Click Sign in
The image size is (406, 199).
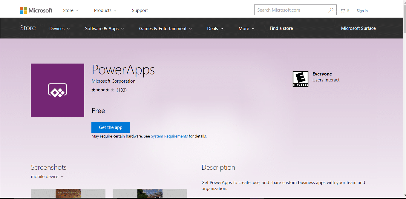362,11
